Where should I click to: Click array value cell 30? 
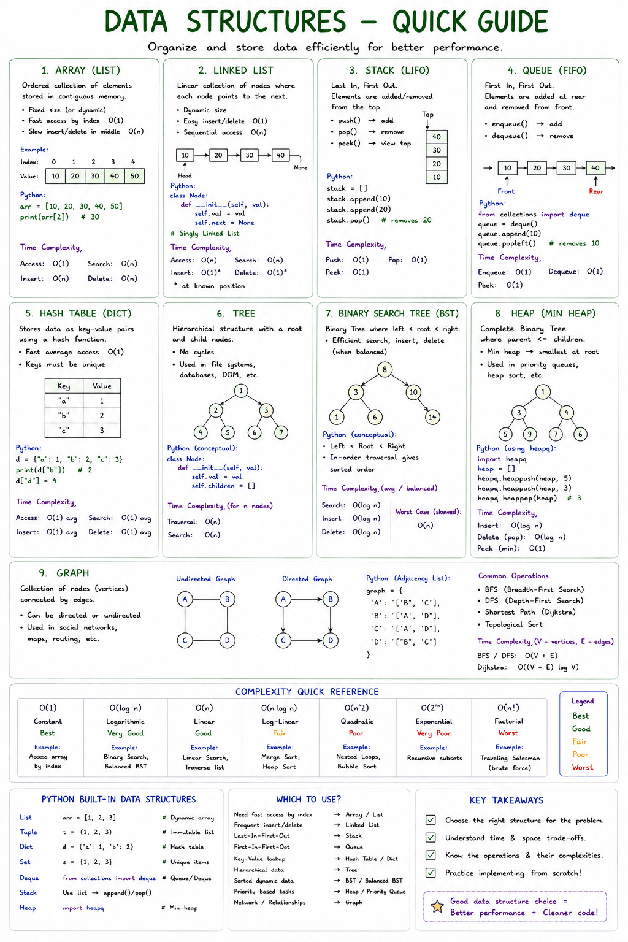pos(95,176)
